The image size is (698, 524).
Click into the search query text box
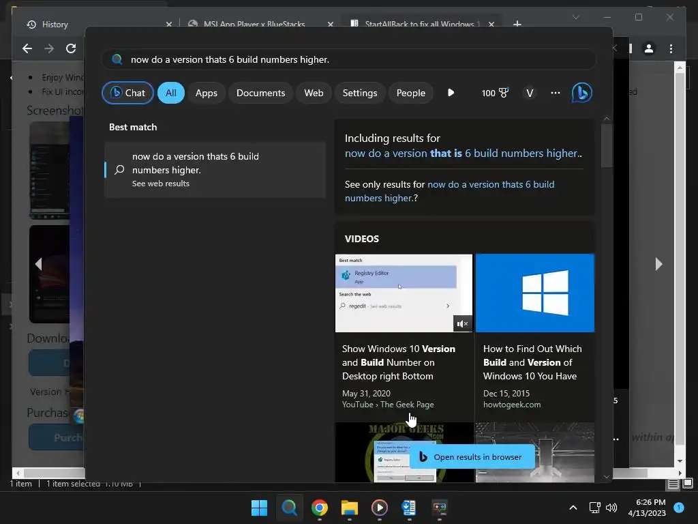pyautogui.click(x=348, y=59)
